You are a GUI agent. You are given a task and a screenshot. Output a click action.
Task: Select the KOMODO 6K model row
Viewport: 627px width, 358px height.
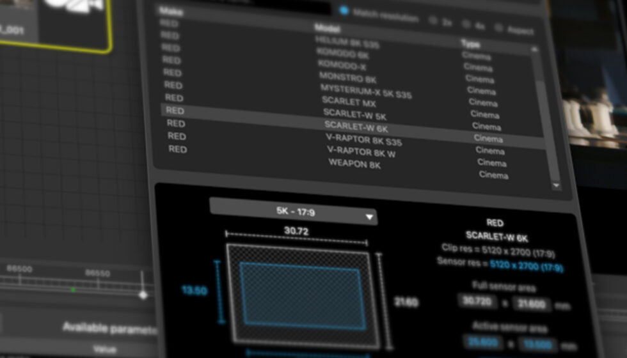click(343, 54)
